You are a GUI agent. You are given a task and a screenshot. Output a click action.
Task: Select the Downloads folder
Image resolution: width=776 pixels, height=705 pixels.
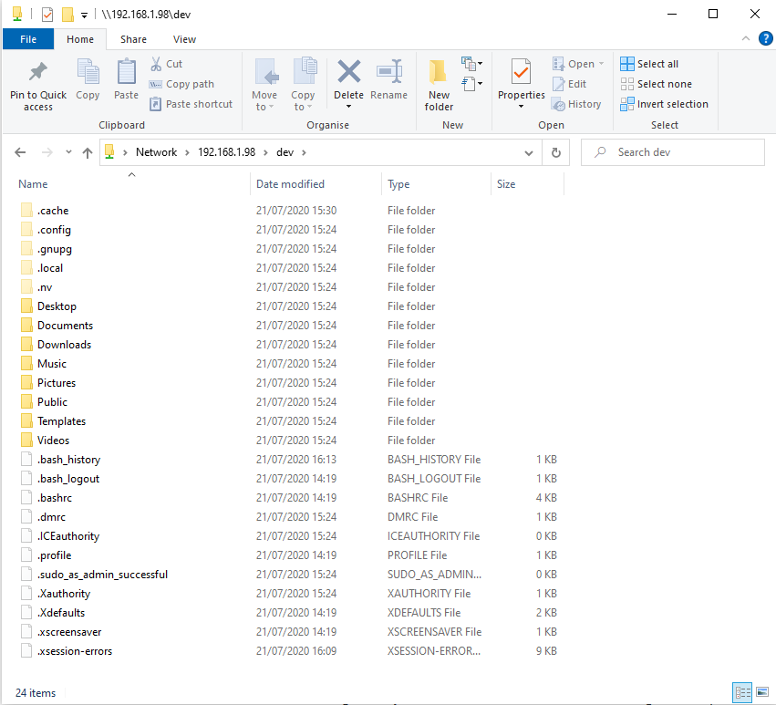pyautogui.click(x=65, y=345)
